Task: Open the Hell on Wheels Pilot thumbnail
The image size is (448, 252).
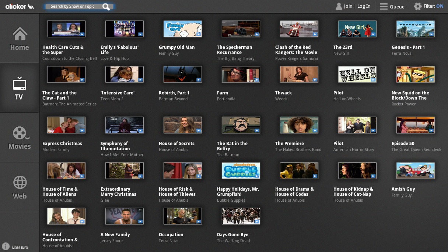Action: click(357, 75)
